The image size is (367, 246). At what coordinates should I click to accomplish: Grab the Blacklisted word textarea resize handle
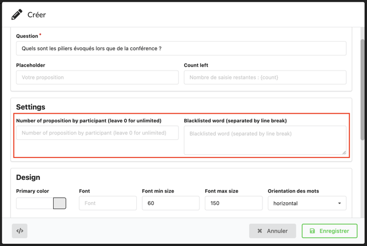344,153
